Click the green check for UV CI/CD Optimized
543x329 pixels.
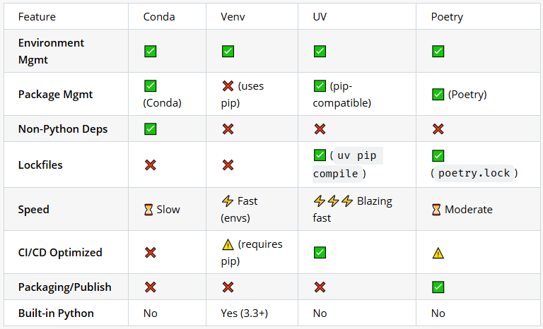coord(320,253)
